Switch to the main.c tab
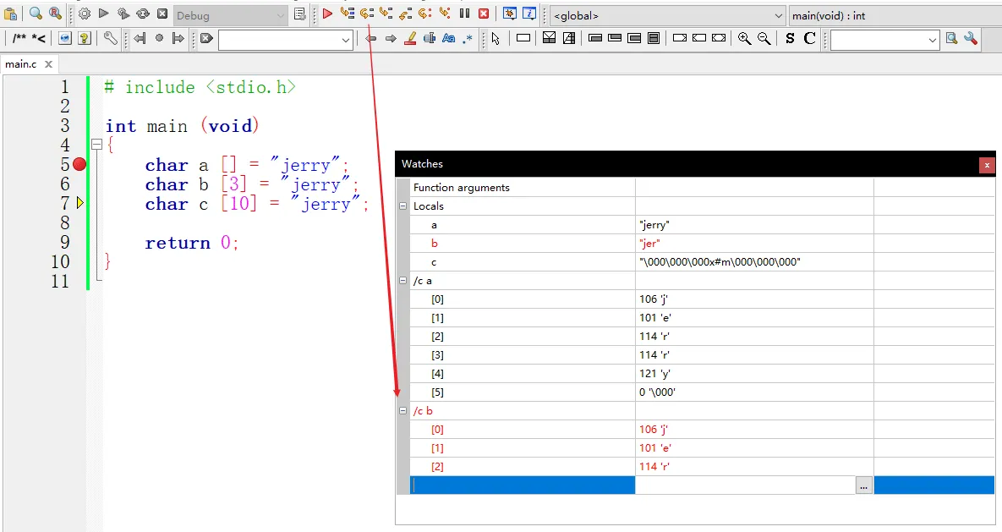 [x=21, y=64]
